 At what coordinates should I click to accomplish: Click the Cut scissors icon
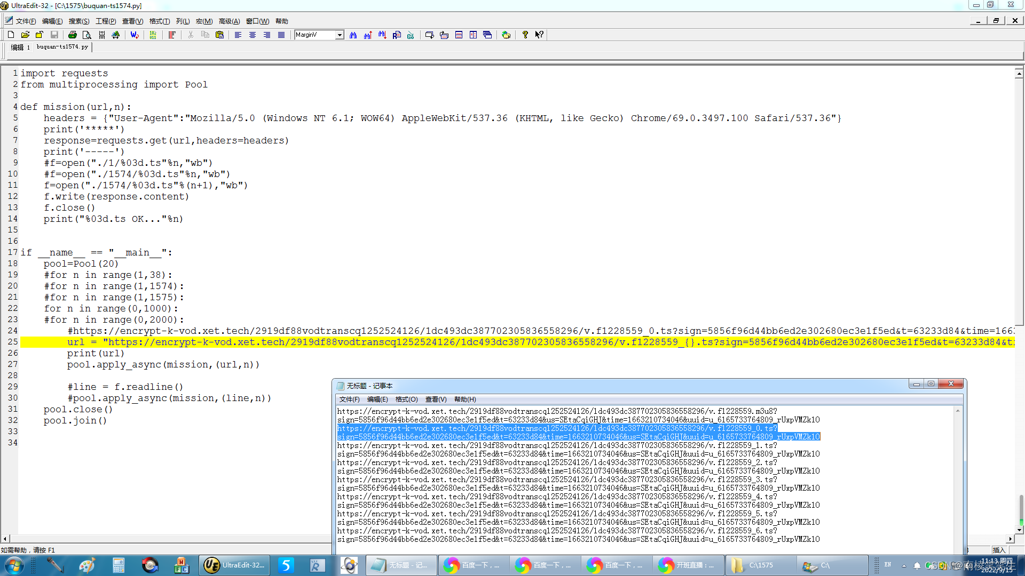click(x=191, y=35)
